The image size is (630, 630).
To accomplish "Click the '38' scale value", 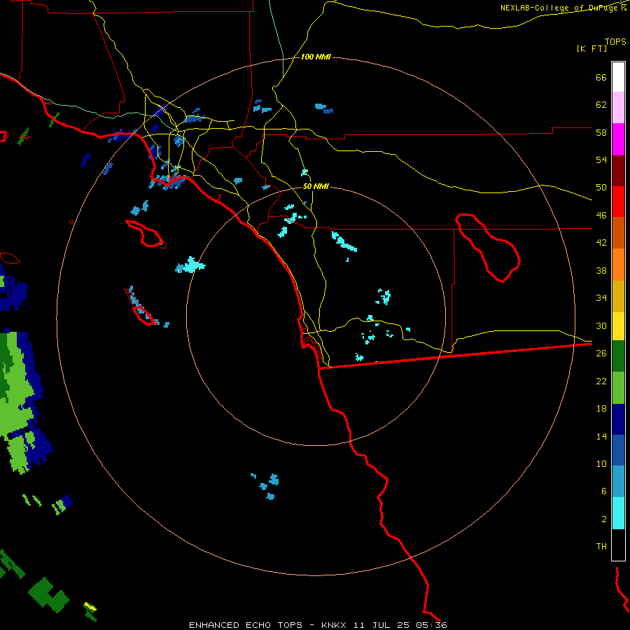I will (601, 270).
